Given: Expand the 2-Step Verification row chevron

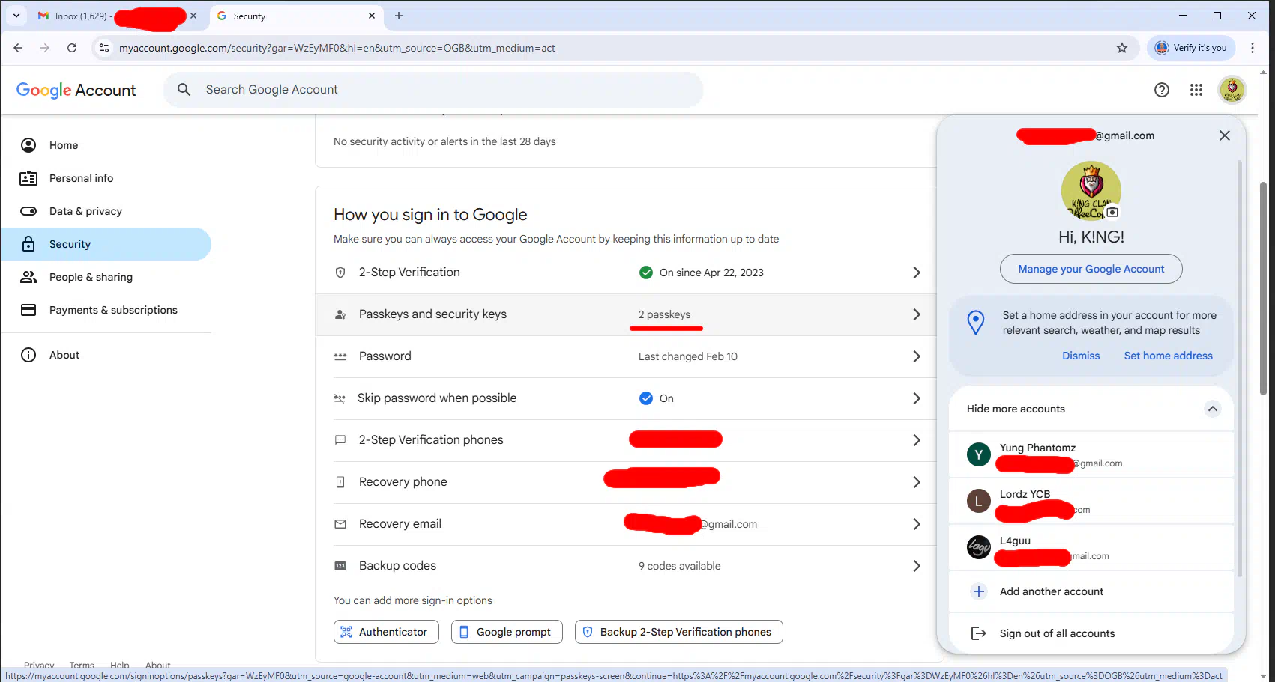Looking at the screenshot, I should [x=916, y=273].
